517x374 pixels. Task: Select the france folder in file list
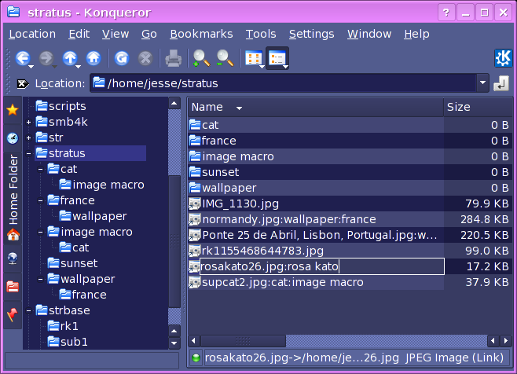coord(213,141)
